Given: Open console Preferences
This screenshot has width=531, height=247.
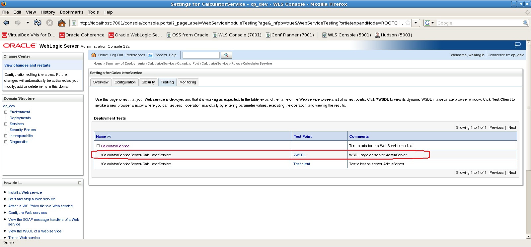Looking at the screenshot, I should (135, 55).
